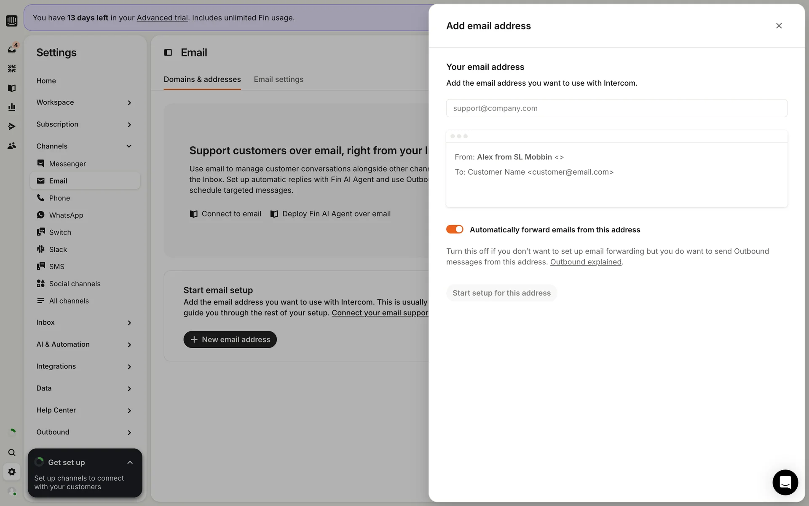Open the Reports bar chart icon
The height and width of the screenshot is (506, 809).
tap(12, 107)
